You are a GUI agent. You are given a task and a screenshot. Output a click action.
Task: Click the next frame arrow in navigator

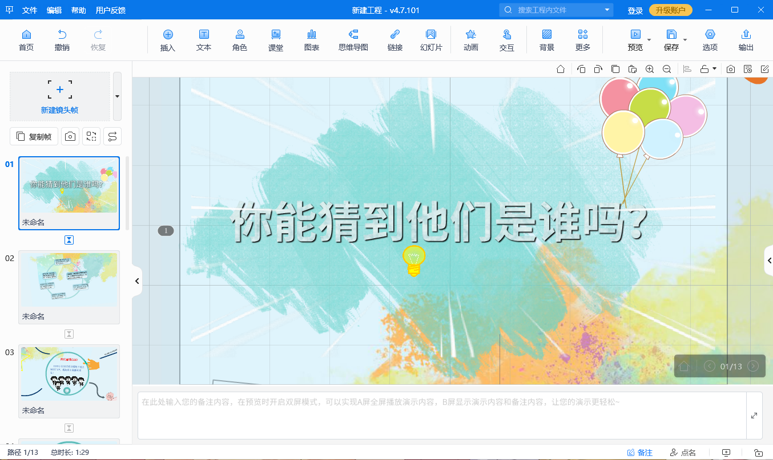753,366
